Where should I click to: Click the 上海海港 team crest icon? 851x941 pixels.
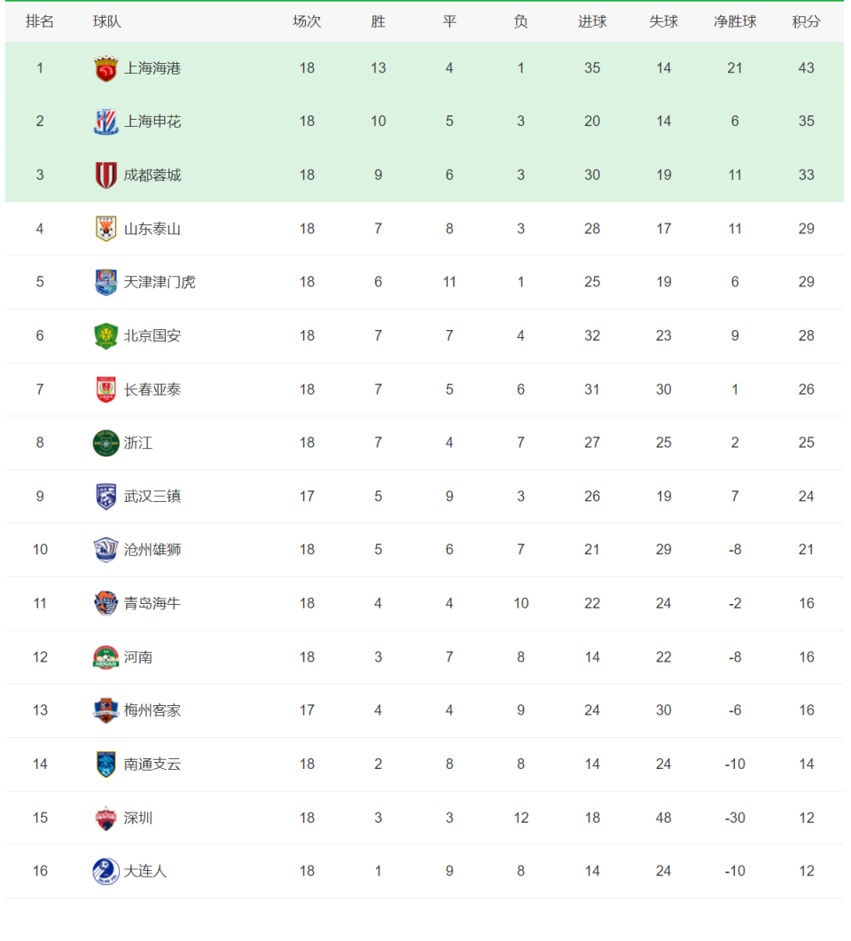[x=106, y=68]
